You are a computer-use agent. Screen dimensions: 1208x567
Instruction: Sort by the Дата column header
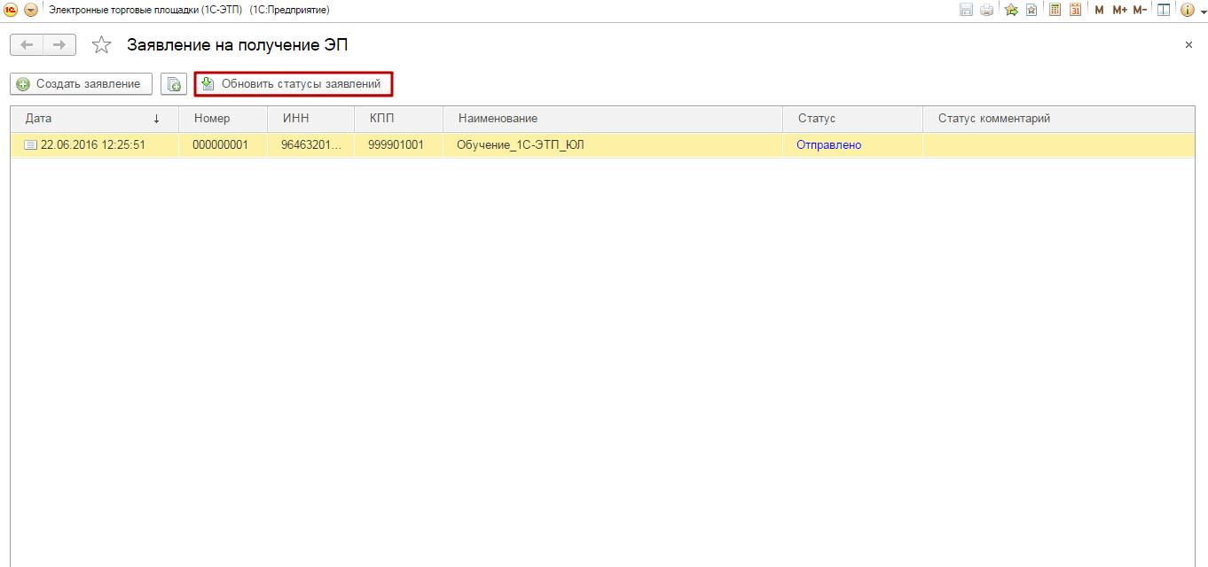pyautogui.click(x=94, y=119)
